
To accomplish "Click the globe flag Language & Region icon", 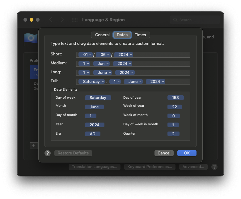I will 31,38.
